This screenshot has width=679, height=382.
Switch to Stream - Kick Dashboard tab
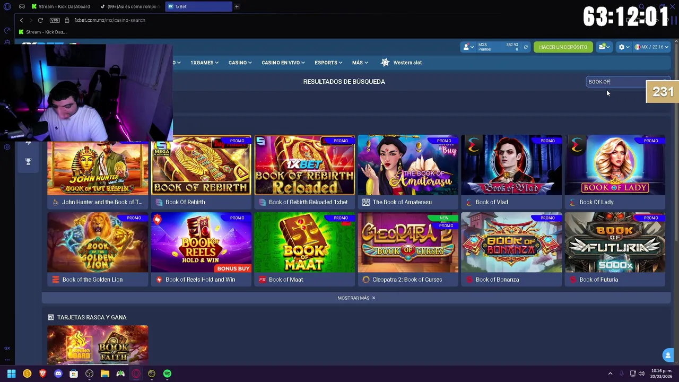[x=61, y=6]
